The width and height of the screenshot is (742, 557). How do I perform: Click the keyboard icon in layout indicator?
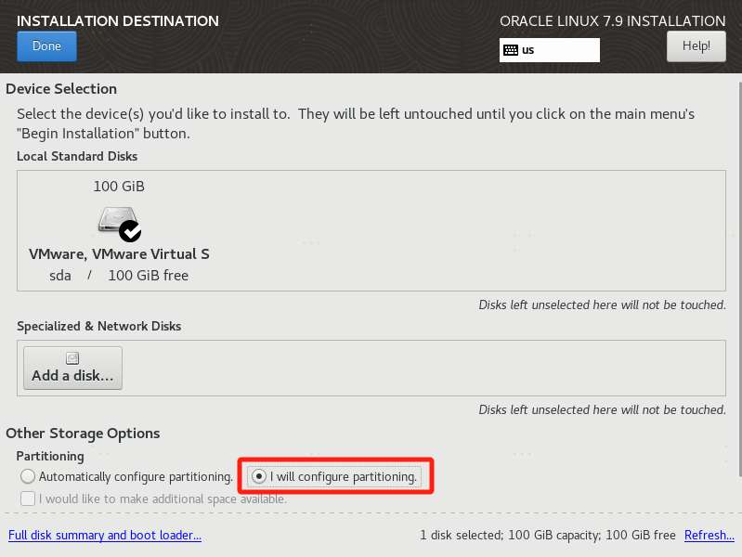click(x=510, y=50)
